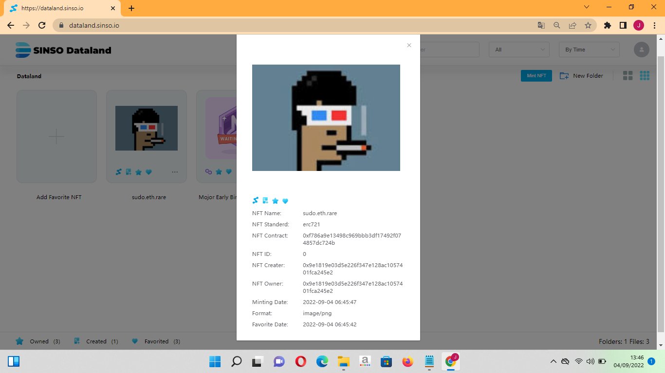Screen dimensions: 665x373
Task: Open the Chrome extensions puzzle icon
Action: (x=607, y=25)
